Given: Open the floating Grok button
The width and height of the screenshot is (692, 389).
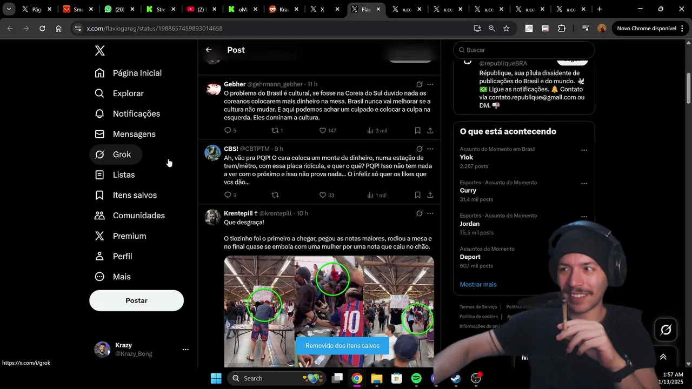Looking at the screenshot, I should point(666,330).
